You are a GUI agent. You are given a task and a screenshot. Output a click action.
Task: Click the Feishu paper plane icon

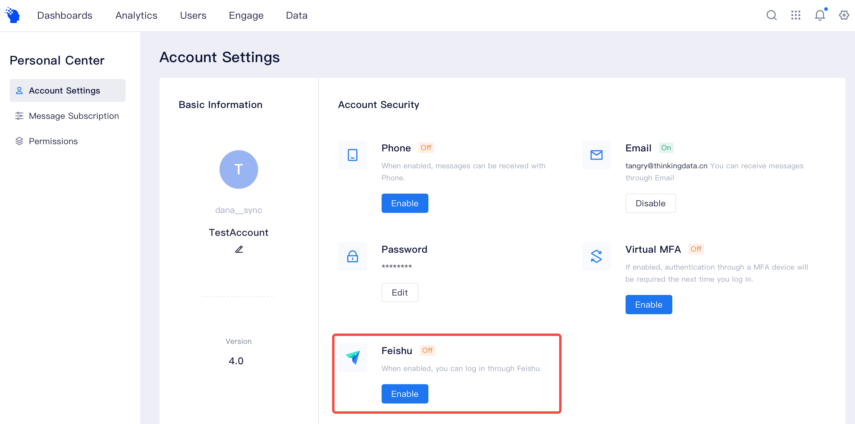353,357
